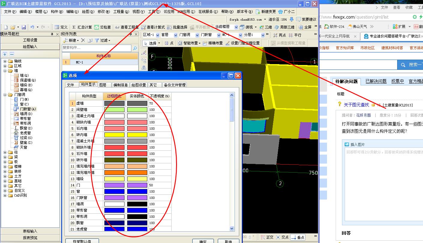This screenshot has height=243, width=423.
Task: Click the New file icon in main toolbar
Action: click(5, 27)
